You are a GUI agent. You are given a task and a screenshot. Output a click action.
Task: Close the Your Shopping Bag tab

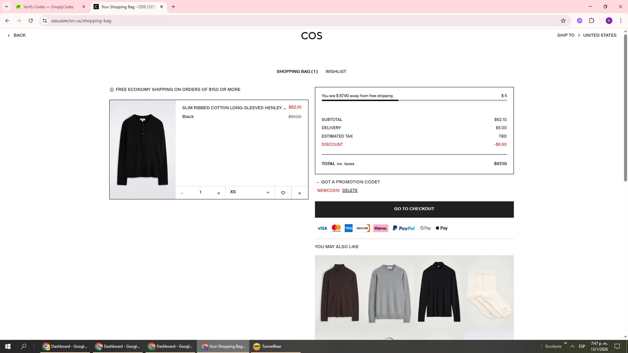coord(162,7)
